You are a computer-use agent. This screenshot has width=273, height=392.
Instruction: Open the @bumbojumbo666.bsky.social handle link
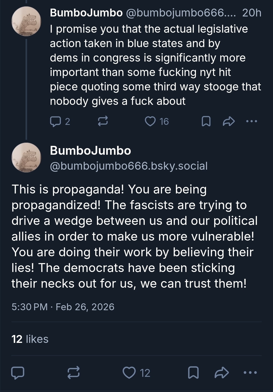coord(129,166)
